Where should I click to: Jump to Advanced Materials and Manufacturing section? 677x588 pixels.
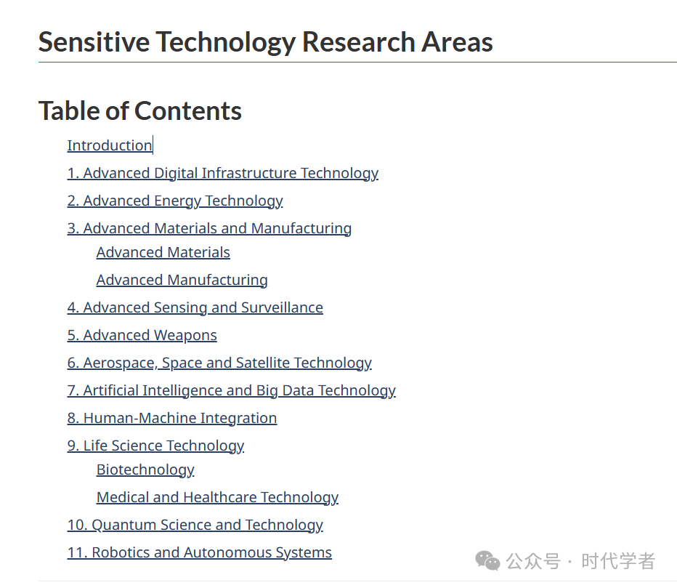(x=209, y=228)
